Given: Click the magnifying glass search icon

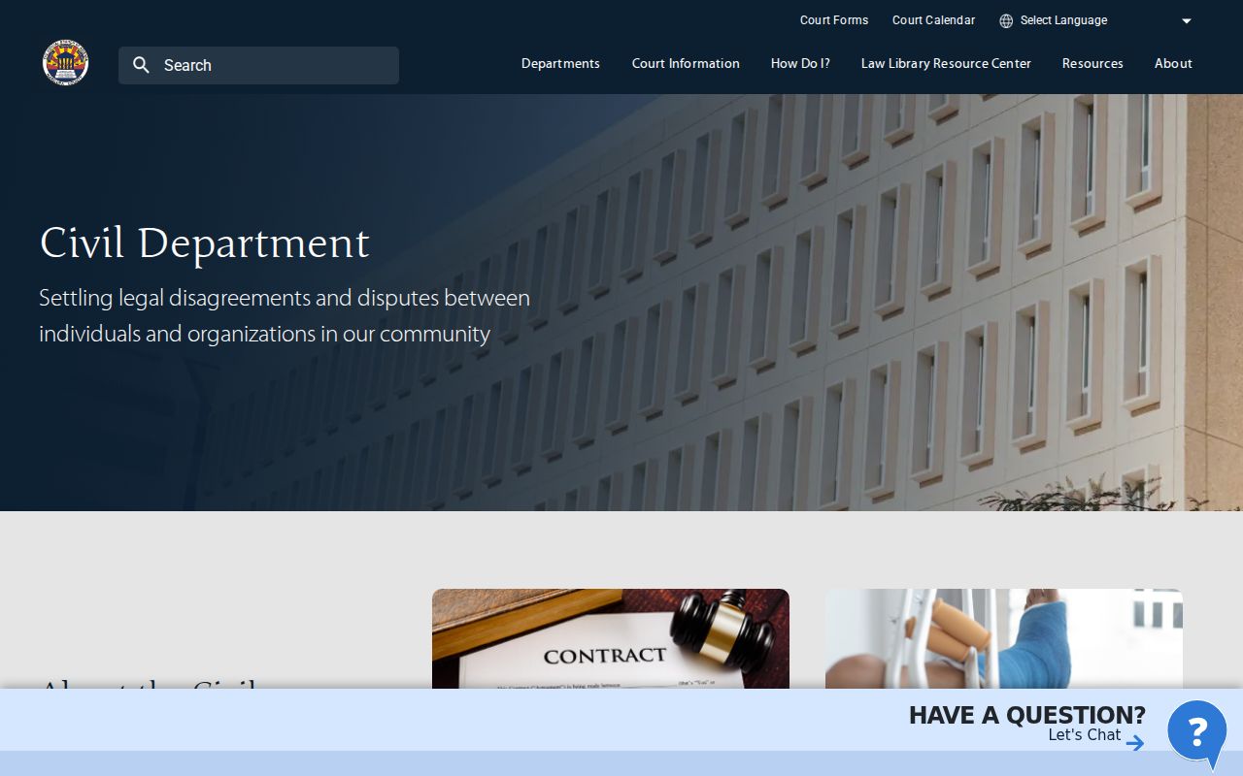Looking at the screenshot, I should click(142, 65).
